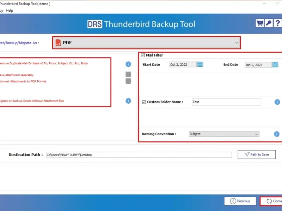Click the Destination Path text field
The image size is (282, 211).
point(139,155)
